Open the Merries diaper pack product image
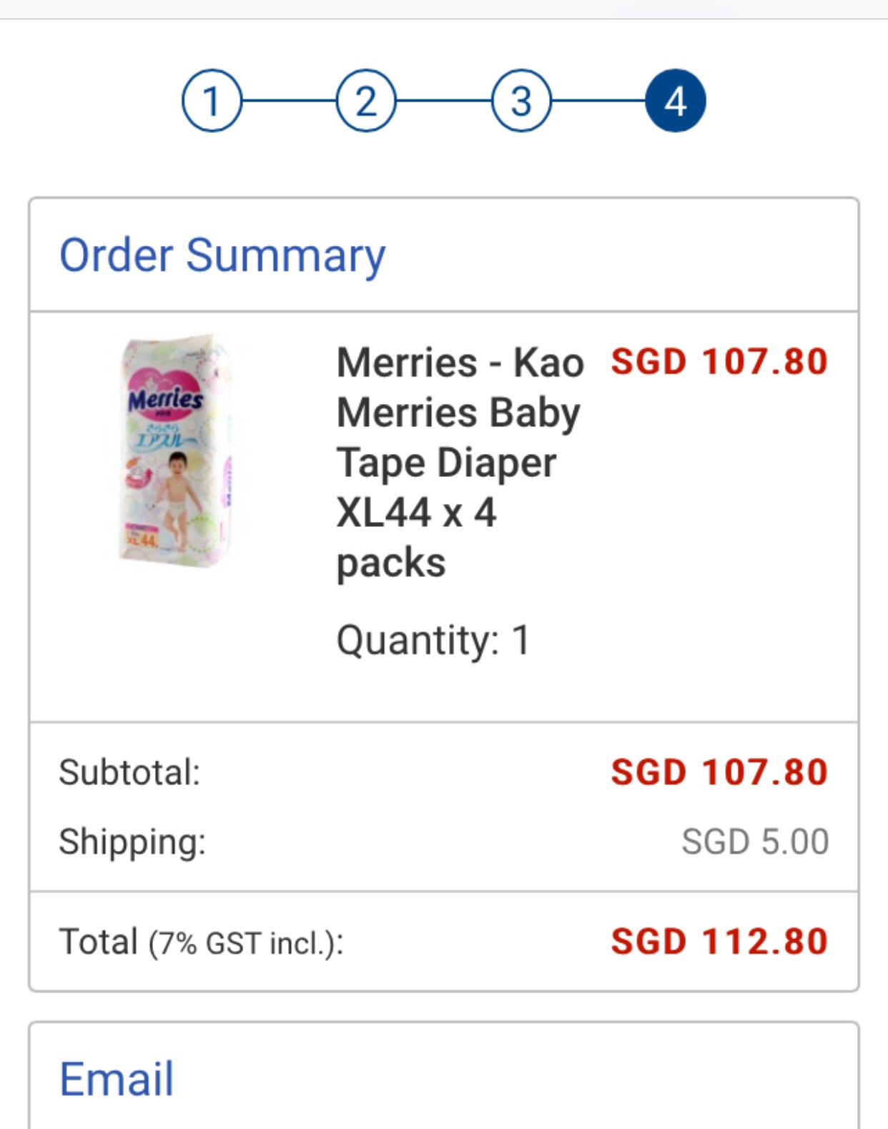The height and width of the screenshot is (1129, 888). coord(176,449)
